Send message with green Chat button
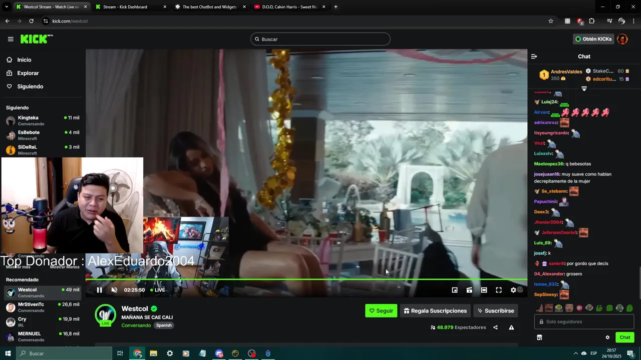Image resolution: width=641 pixels, height=360 pixels. [x=624, y=337]
